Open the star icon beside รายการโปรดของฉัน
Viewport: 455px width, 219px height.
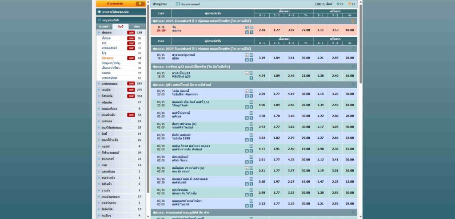[x=99, y=12]
